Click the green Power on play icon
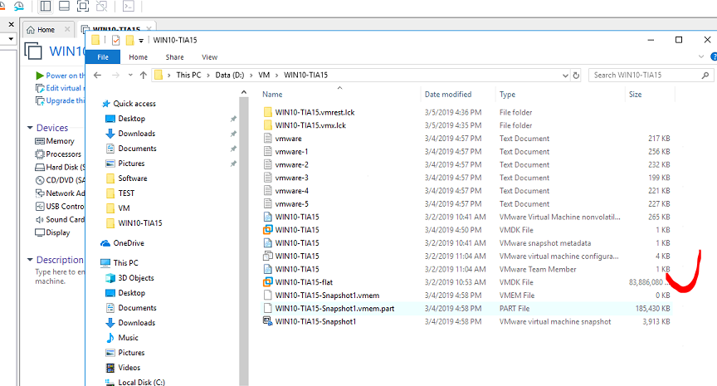This screenshot has height=386, width=717. tap(40, 76)
